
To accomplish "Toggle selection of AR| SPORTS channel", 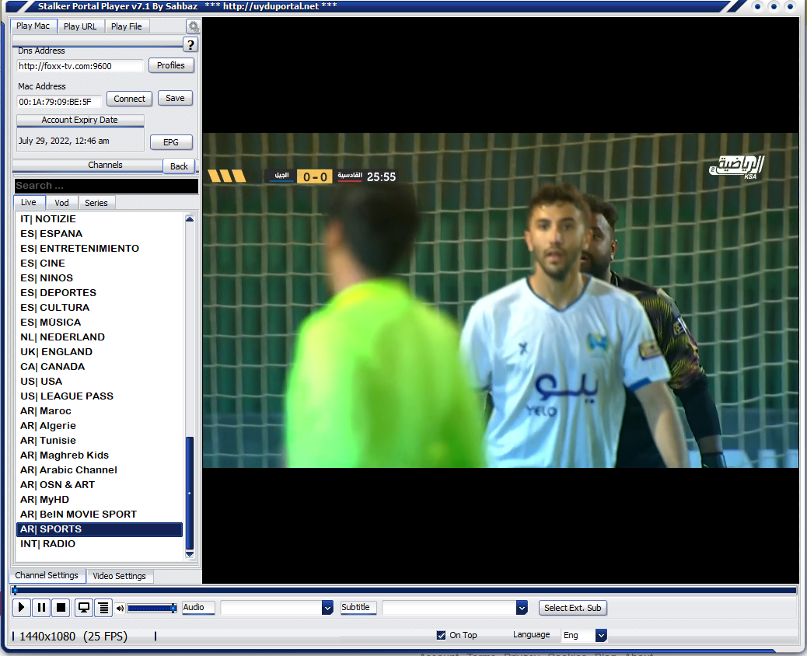I will [x=99, y=529].
